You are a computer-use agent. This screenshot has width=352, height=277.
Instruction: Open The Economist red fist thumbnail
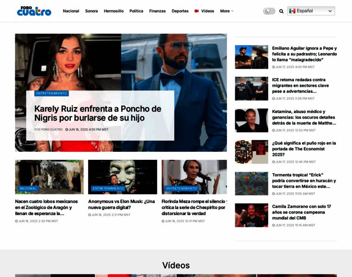(x=251, y=152)
